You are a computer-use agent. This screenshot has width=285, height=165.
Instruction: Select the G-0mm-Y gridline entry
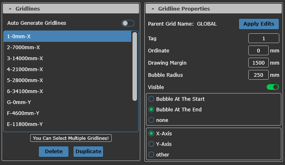65,102
